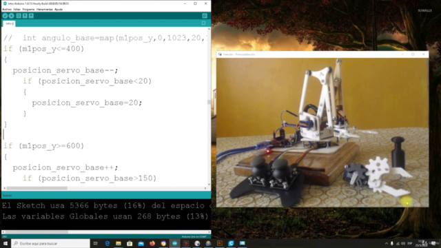This screenshot has height=248, width=441.
Task: Click the line 'posicion_servo_base--;'
Action: [65, 70]
